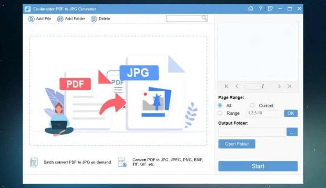Close the converter window
The width and height of the screenshot is (326, 188).
tap(299, 9)
